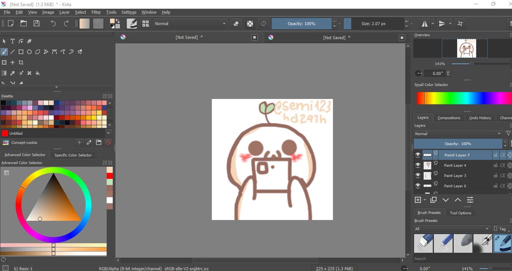Toggle lock on Paint Layer 4

[x=495, y=165]
